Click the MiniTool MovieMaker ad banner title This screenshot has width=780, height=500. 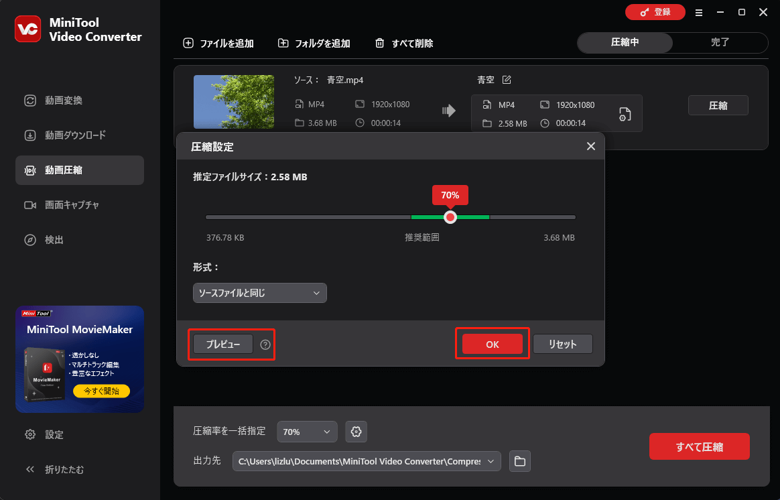80,329
